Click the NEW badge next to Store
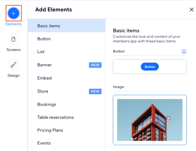This screenshot has width=196, height=151. (x=95, y=91)
